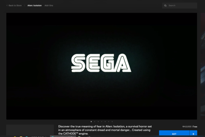Jump to the seventh carousel slide dot
Screen dimensions: 205x137
pos(112,122)
